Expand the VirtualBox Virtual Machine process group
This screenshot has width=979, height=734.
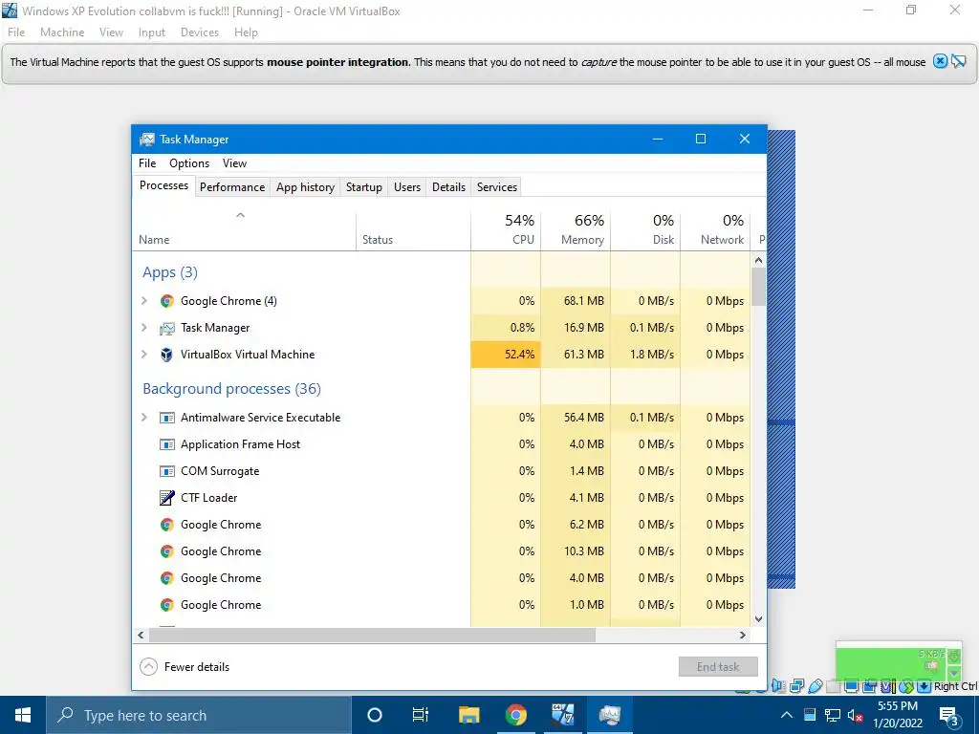pos(144,355)
